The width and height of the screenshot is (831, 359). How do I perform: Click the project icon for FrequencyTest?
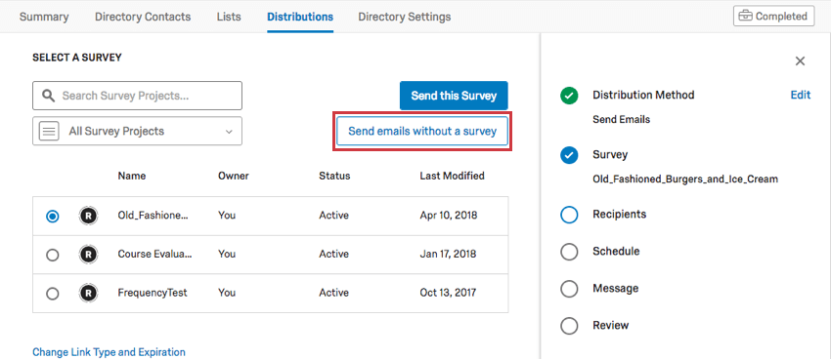pos(89,293)
